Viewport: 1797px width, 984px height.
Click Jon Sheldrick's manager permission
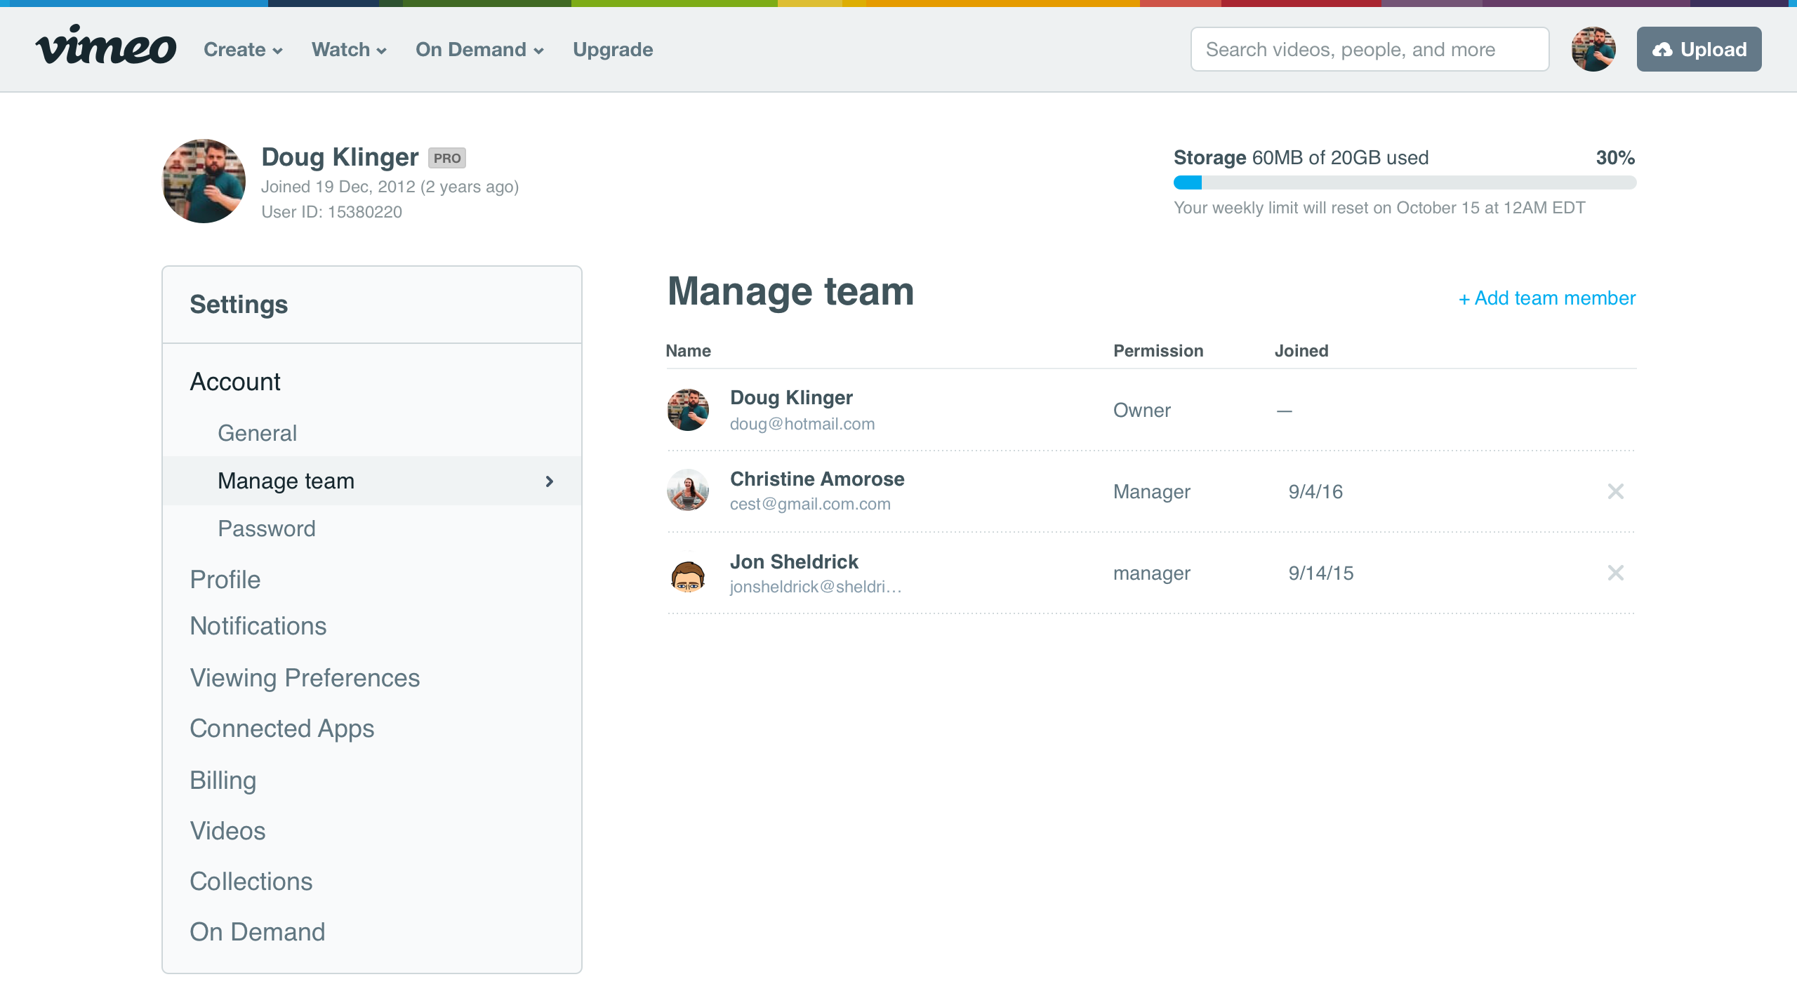[x=1152, y=573]
